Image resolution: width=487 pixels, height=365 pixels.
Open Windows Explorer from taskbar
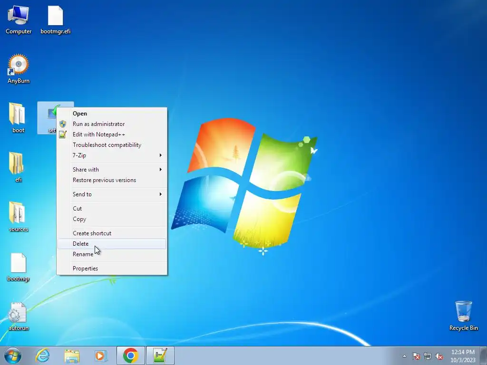point(72,355)
